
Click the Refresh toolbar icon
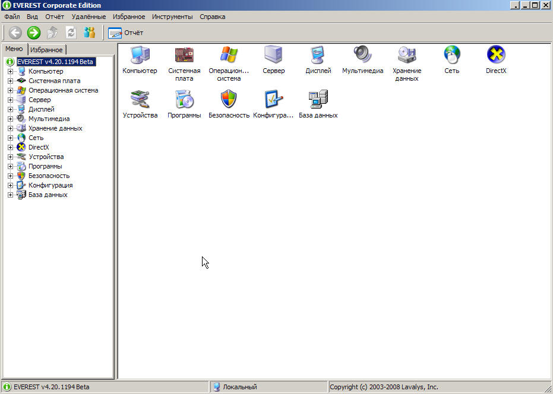[x=71, y=33]
